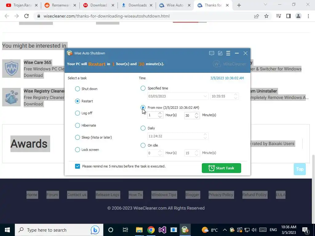315x236 pixels.
Task: Increase the From now Minute(s) value
Action: coord(197,113)
